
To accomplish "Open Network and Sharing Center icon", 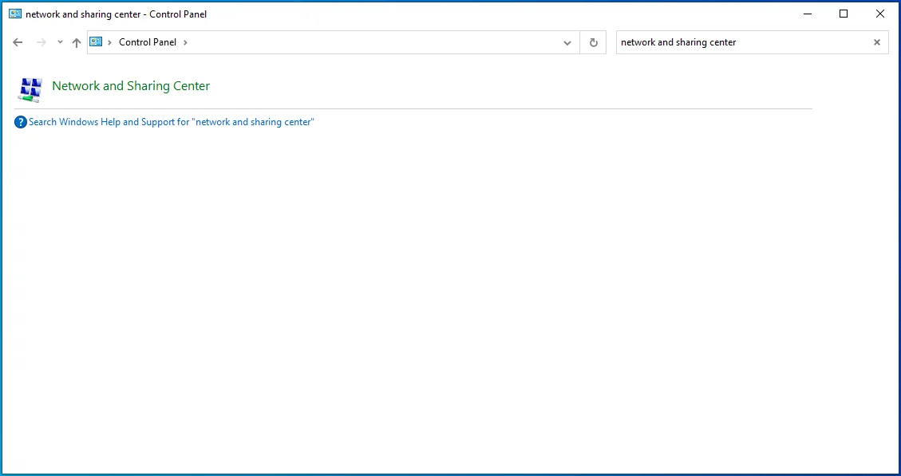I will coord(30,89).
